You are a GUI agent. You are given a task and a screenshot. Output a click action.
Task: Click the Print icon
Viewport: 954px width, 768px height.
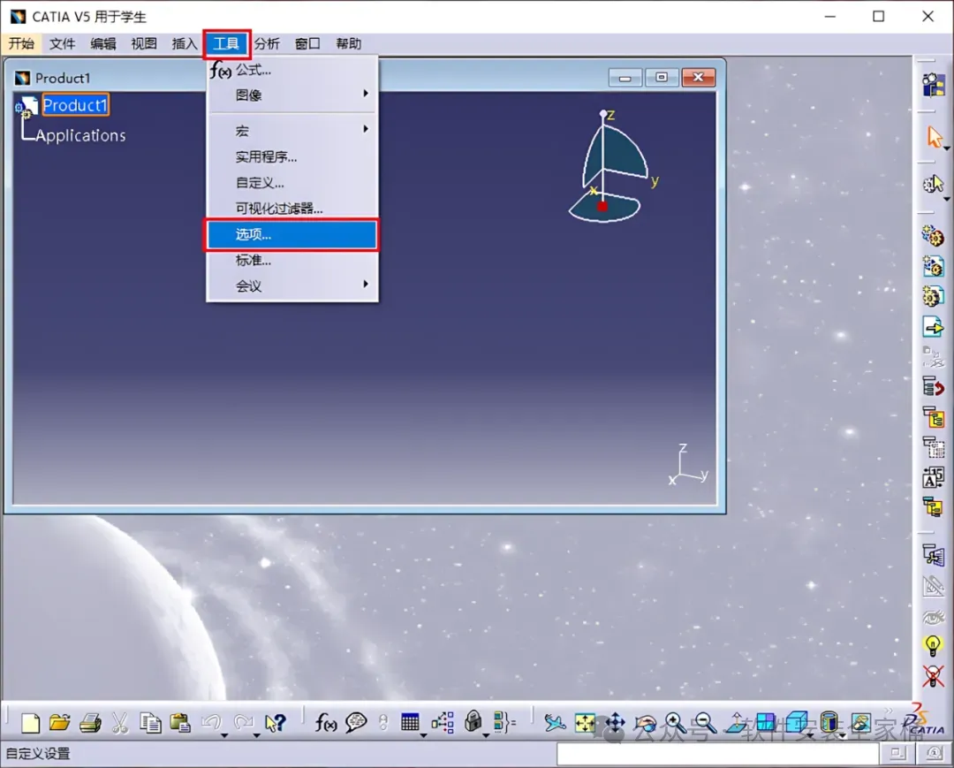90,723
